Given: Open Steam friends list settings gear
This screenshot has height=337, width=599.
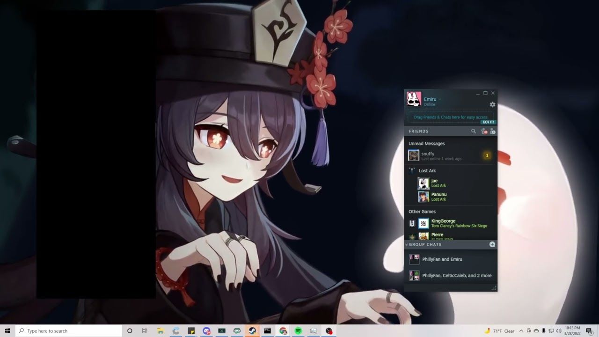Looking at the screenshot, I should pyautogui.click(x=492, y=104).
